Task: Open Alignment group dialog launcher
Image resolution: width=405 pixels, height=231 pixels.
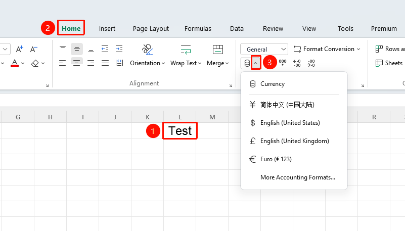Action: pyautogui.click(x=231, y=85)
